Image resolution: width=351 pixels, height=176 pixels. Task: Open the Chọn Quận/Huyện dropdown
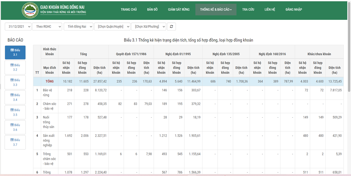[x=112, y=26]
